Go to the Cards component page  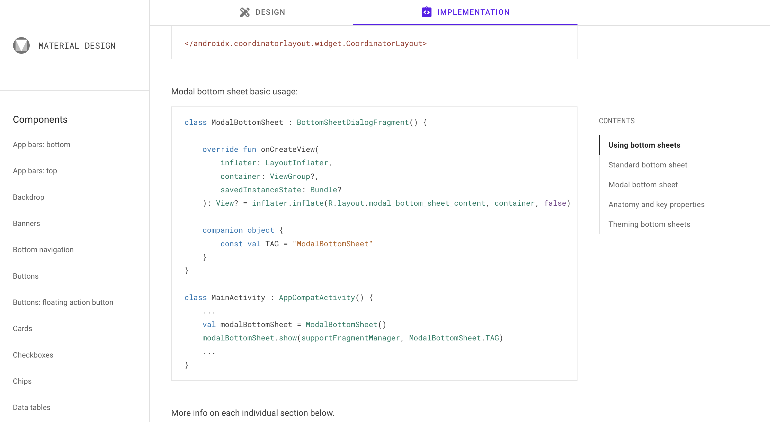(x=22, y=328)
